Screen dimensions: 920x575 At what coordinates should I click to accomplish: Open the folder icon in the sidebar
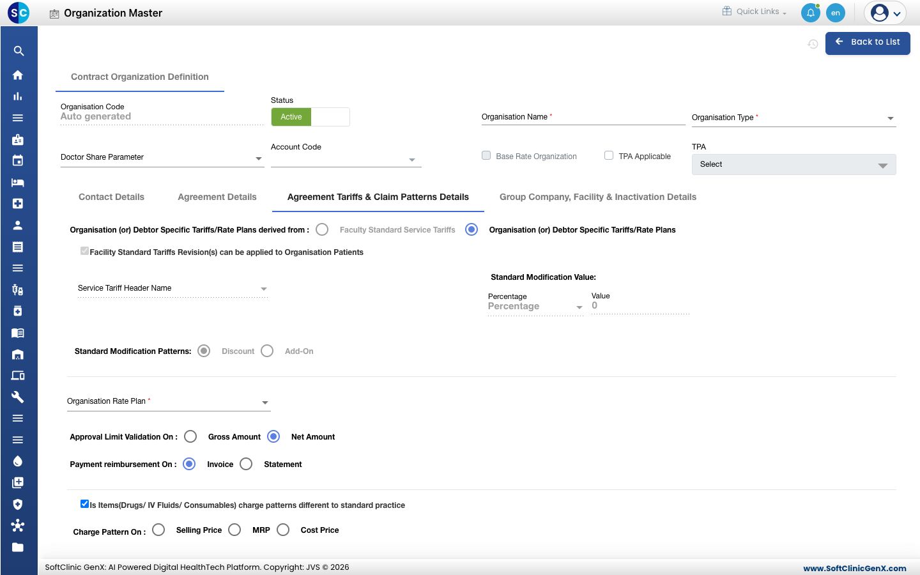pos(18,547)
